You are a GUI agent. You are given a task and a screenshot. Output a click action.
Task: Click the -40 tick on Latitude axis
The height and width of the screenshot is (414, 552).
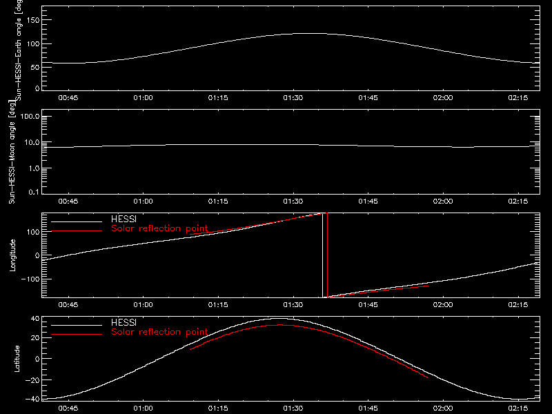pos(32,400)
